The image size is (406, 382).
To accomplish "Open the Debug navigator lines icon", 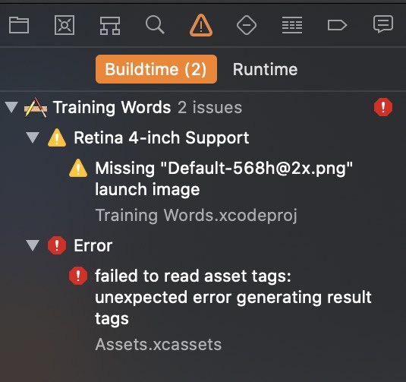I will coord(292,25).
